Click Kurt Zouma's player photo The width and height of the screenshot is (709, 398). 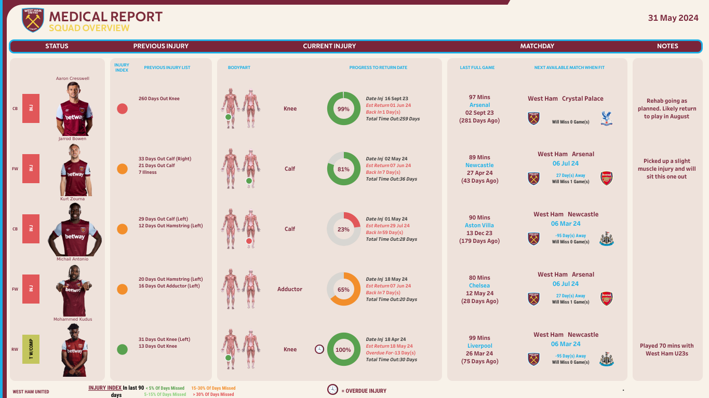[x=75, y=229]
